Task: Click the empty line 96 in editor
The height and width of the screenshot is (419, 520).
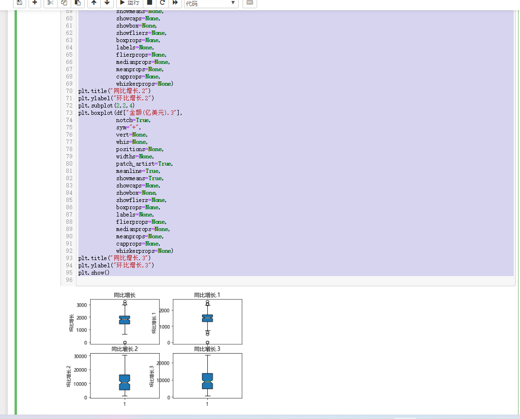Action: [x=295, y=280]
